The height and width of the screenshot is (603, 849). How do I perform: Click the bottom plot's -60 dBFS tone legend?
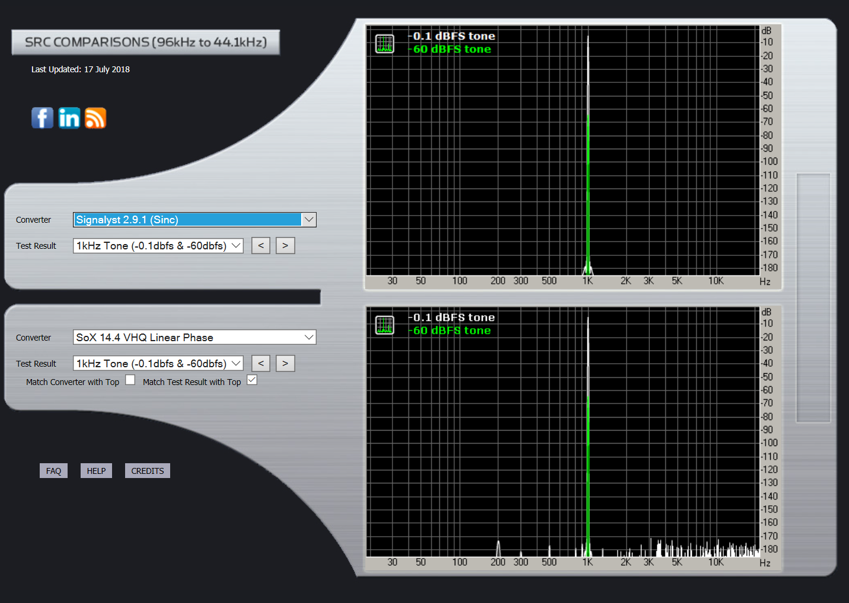click(x=450, y=331)
